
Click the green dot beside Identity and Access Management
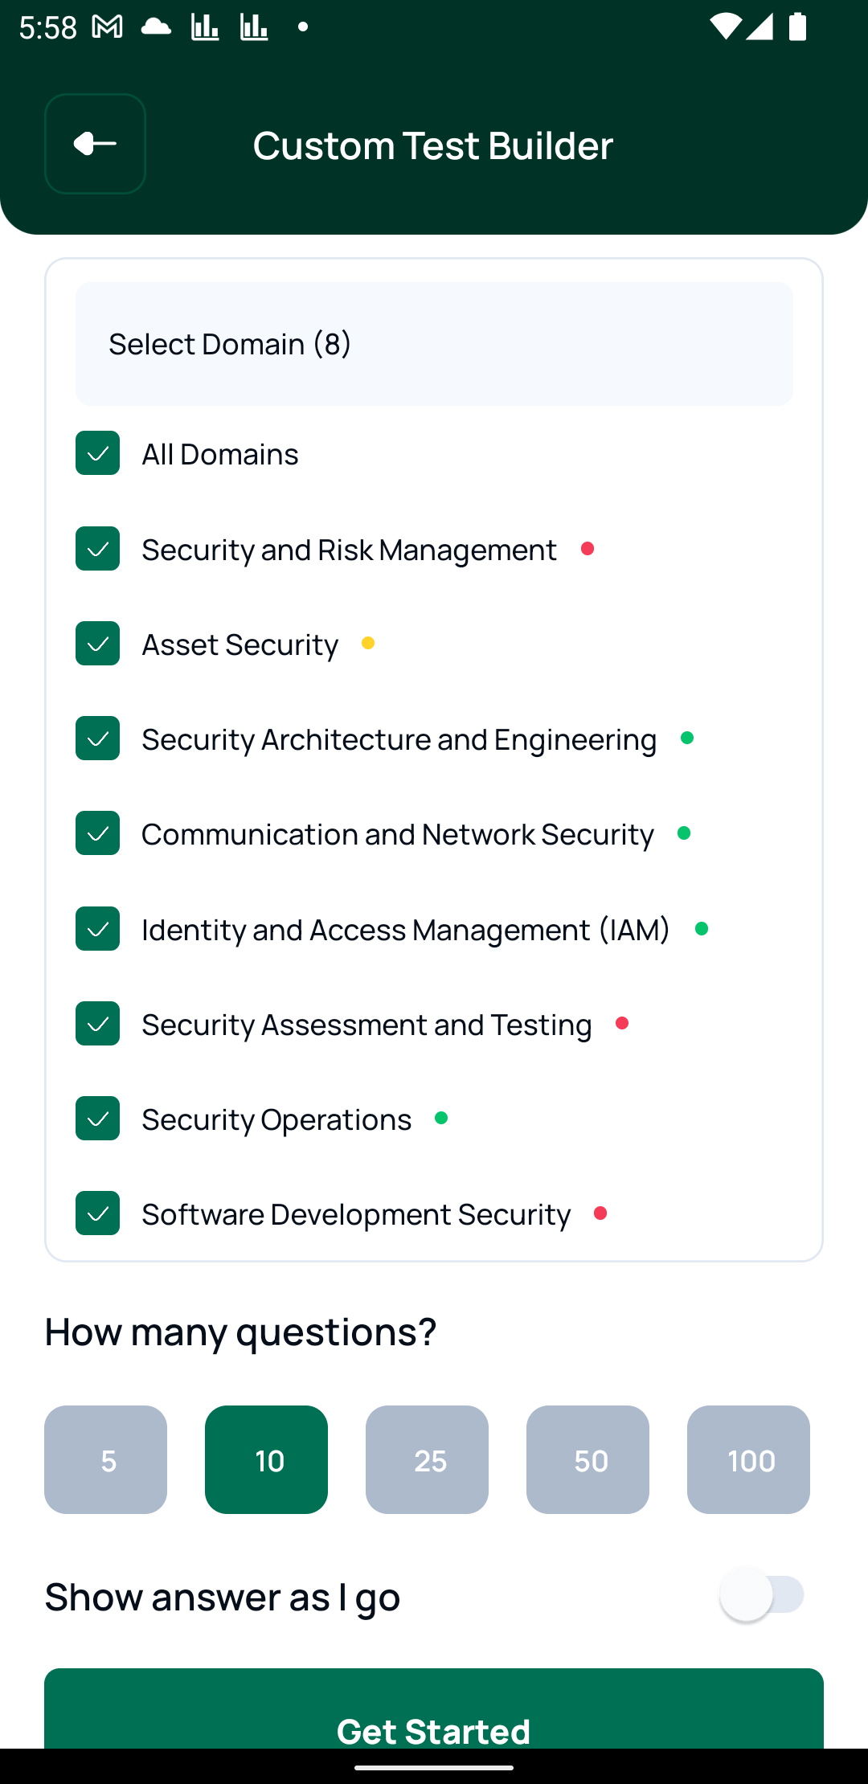[702, 929]
